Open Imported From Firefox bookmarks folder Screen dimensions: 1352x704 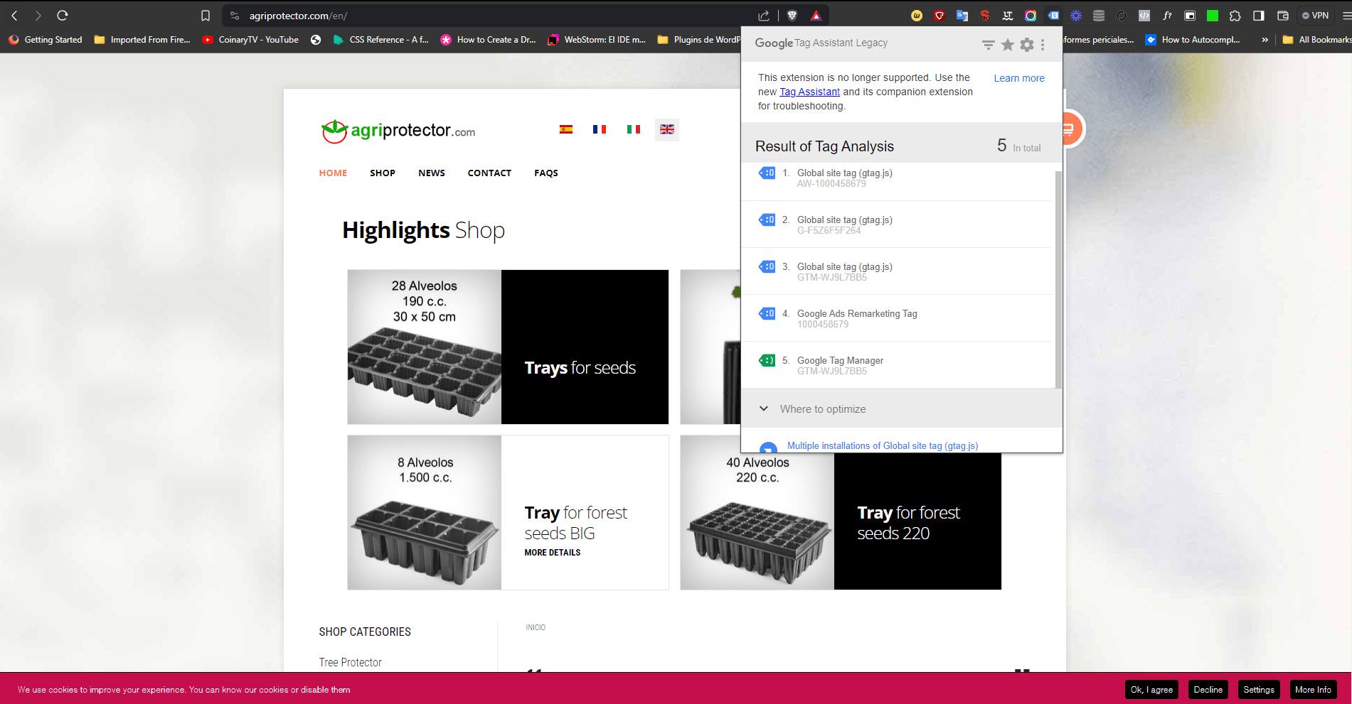click(142, 40)
